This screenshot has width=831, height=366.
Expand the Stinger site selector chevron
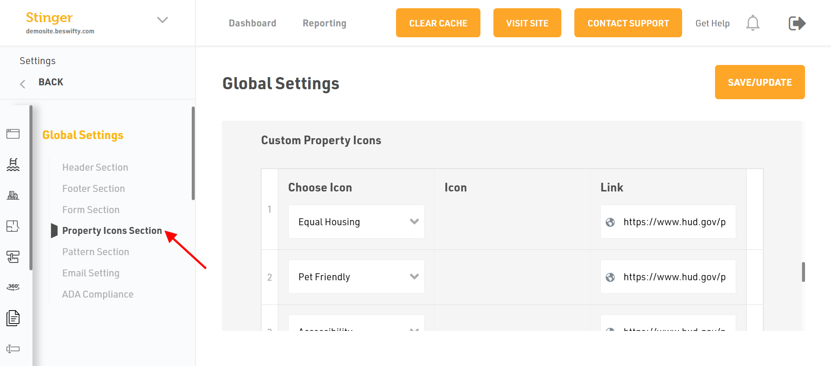click(162, 20)
